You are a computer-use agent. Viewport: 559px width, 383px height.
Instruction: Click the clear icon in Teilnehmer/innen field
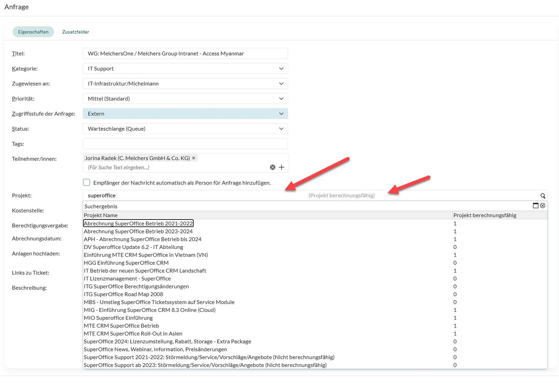(272, 167)
